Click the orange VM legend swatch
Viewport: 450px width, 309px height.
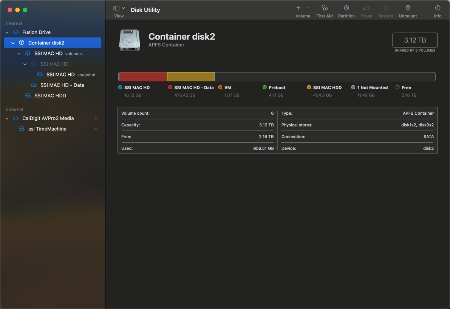(220, 87)
